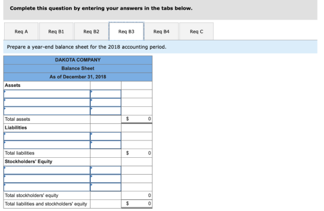Click 'Total liabilities and stockholders' equity' label
Viewport: 324px width, 211px height.
tap(46, 203)
